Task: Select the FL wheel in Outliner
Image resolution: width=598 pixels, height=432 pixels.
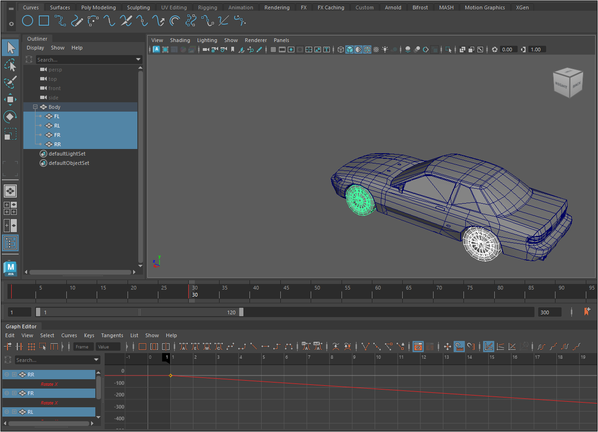Action: pos(57,116)
